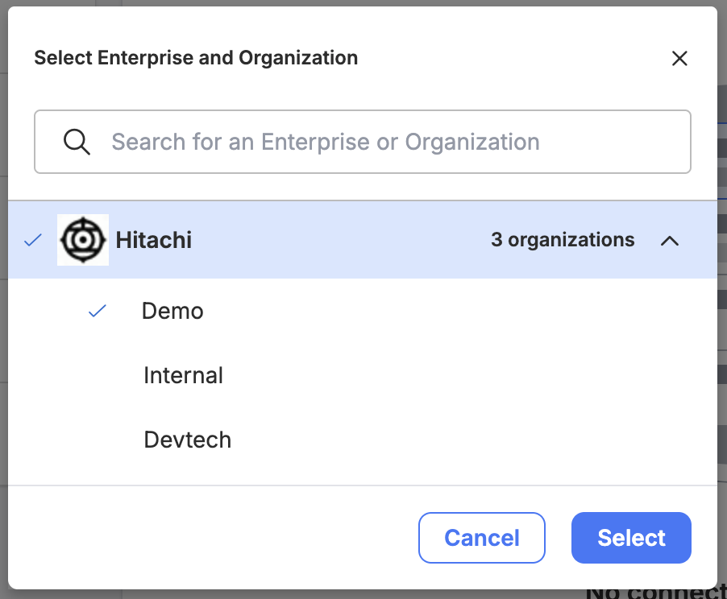Pick the Devtech organization

(x=187, y=440)
